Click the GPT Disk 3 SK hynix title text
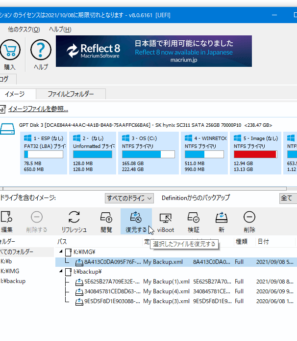Image resolution: width=297 pixels, height=341 pixels. (x=146, y=125)
